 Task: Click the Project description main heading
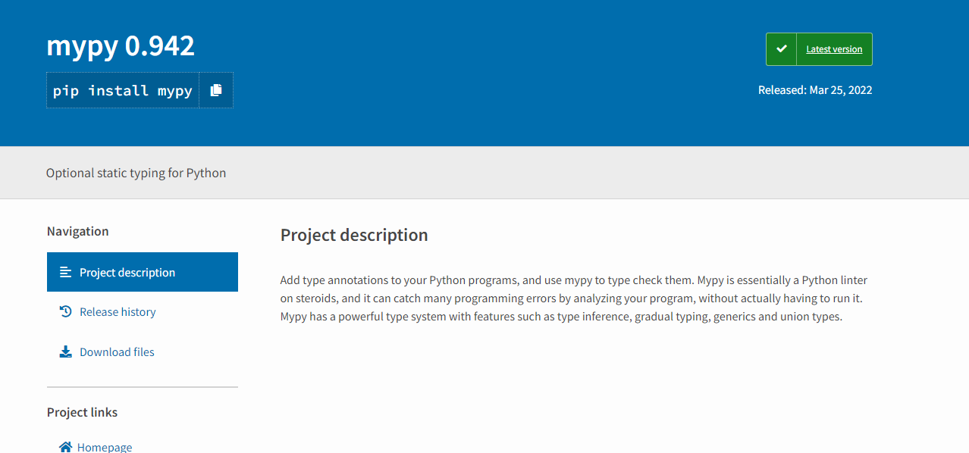click(354, 235)
